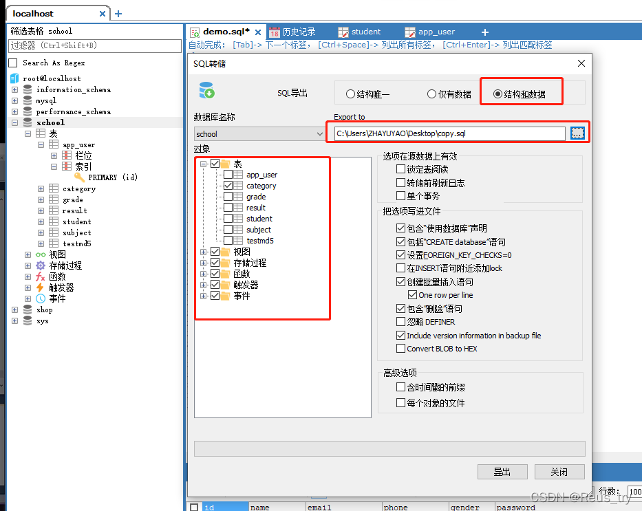Screen dimensions: 642x511
Task: Click the 存储过程 folder icon in dialog objects
Action: [x=225, y=263]
